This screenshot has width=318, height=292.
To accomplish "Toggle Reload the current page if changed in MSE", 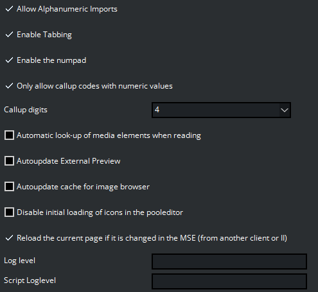I will click(x=9, y=238).
